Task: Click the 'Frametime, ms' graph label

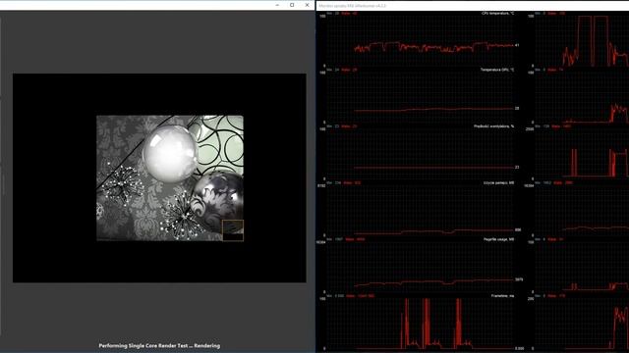Action: (x=502, y=296)
